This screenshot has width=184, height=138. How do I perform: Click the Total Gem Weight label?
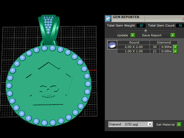pyautogui.click(x=121, y=26)
